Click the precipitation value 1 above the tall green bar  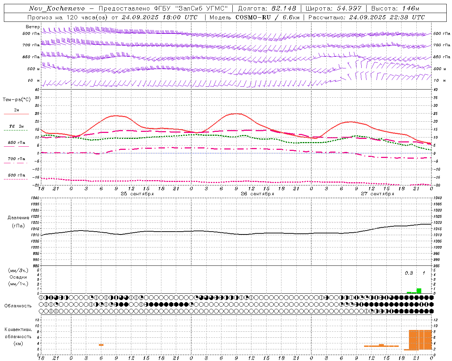tap(424, 273)
